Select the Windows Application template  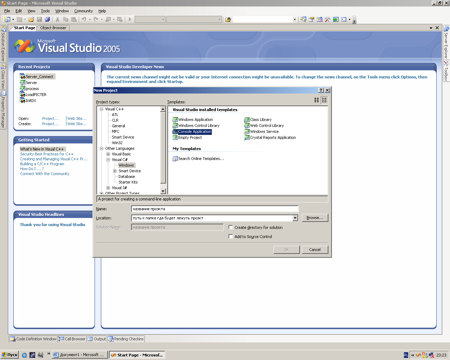click(x=193, y=120)
